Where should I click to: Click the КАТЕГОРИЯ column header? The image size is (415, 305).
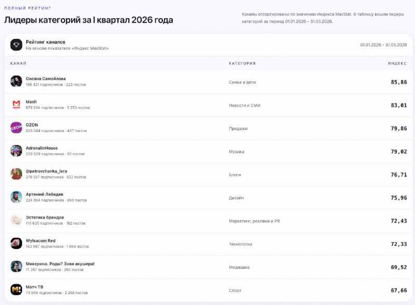pyautogui.click(x=242, y=63)
